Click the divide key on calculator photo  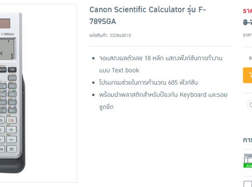(x=11, y=130)
